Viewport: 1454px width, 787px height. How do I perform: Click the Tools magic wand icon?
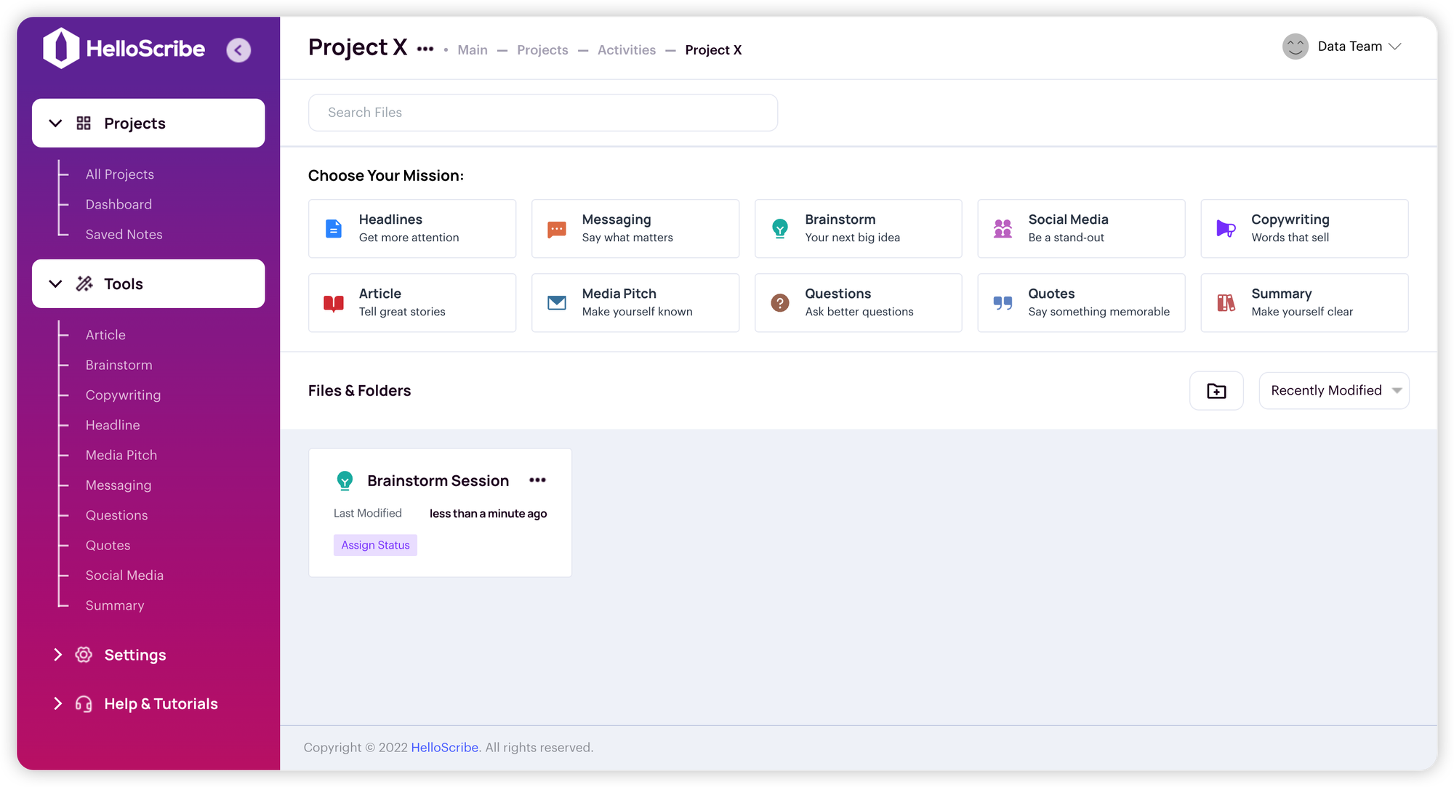(x=84, y=283)
